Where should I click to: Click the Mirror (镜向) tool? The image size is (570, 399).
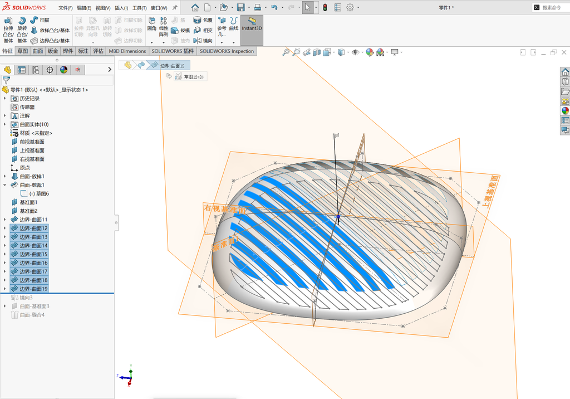203,41
